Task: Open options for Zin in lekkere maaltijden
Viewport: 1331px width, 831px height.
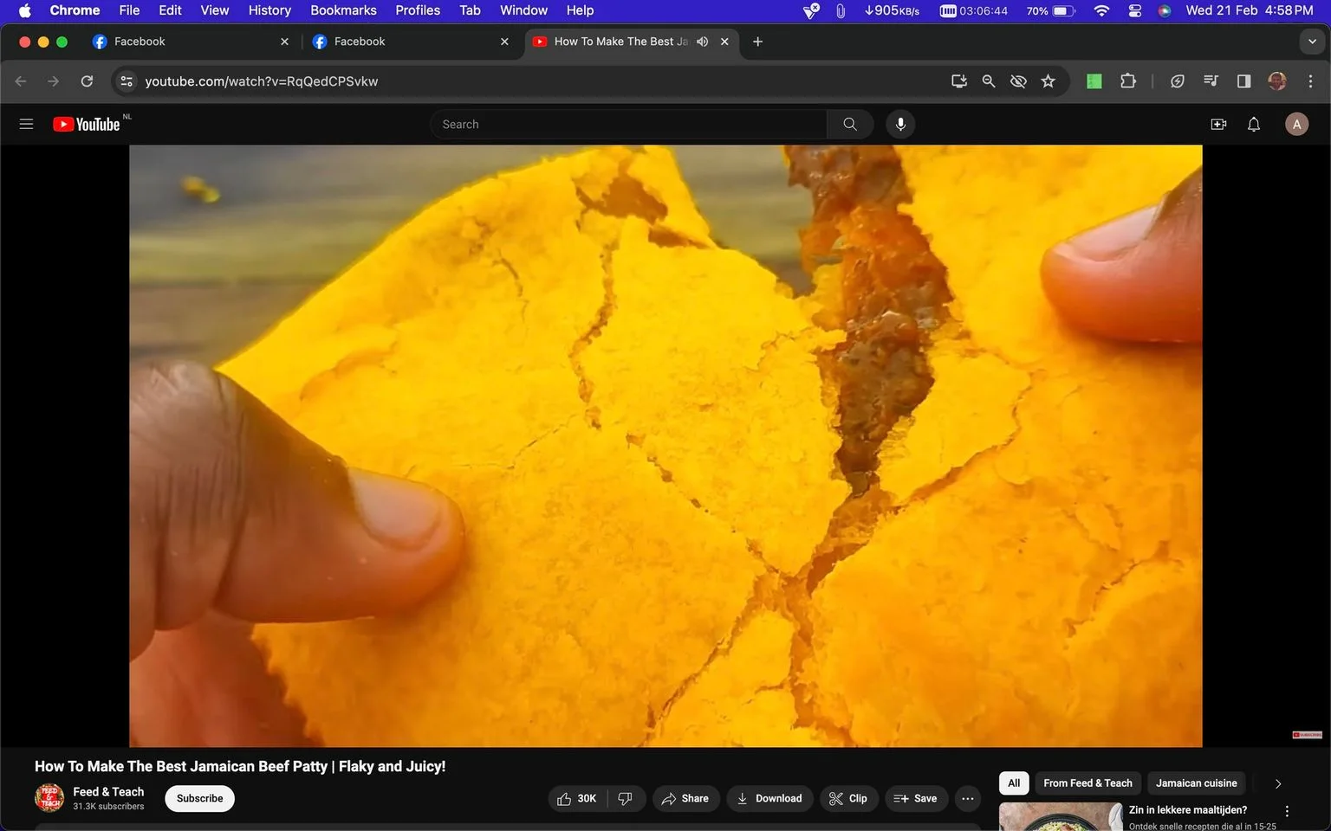Action: [1287, 811]
